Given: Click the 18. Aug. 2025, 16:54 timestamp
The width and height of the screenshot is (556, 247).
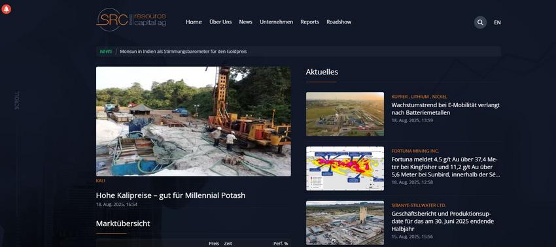Looking at the screenshot, I should point(116,205).
